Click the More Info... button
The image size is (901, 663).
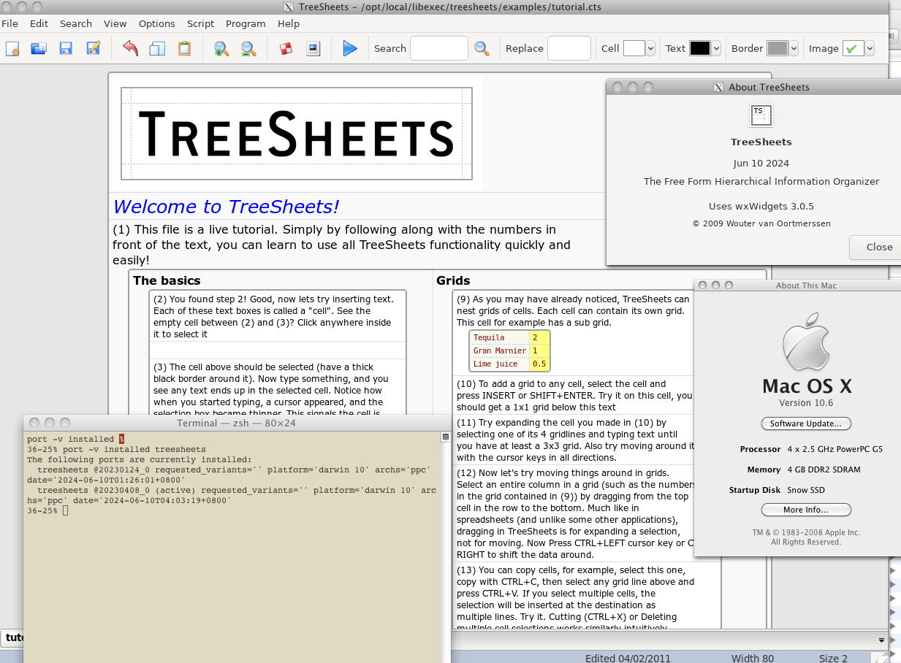point(806,510)
